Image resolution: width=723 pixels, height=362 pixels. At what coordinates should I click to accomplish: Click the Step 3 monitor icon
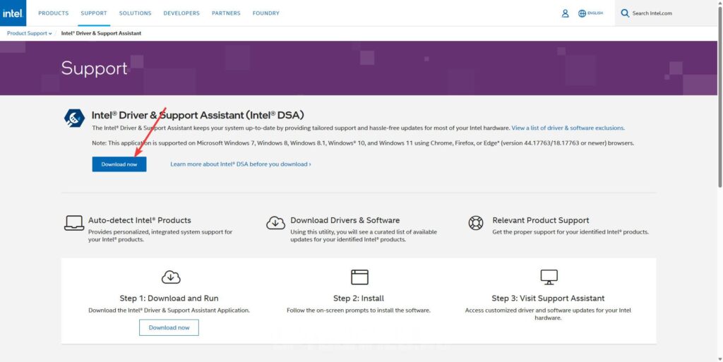pos(549,277)
